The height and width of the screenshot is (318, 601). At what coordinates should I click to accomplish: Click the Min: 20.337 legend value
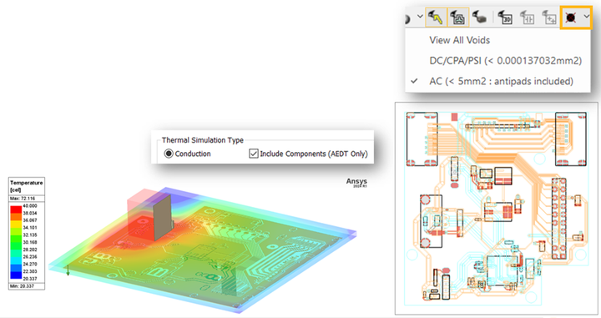pyautogui.click(x=22, y=285)
